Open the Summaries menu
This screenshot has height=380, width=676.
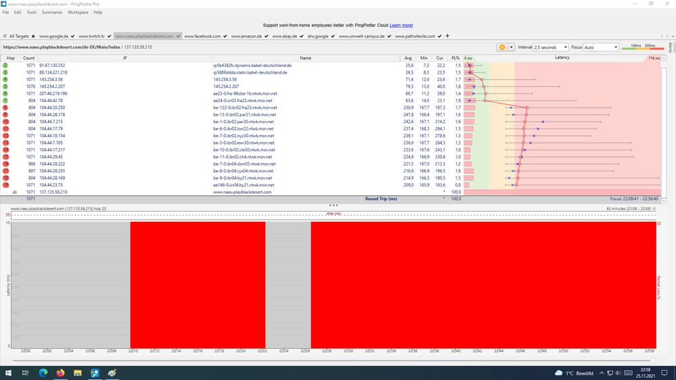point(52,12)
